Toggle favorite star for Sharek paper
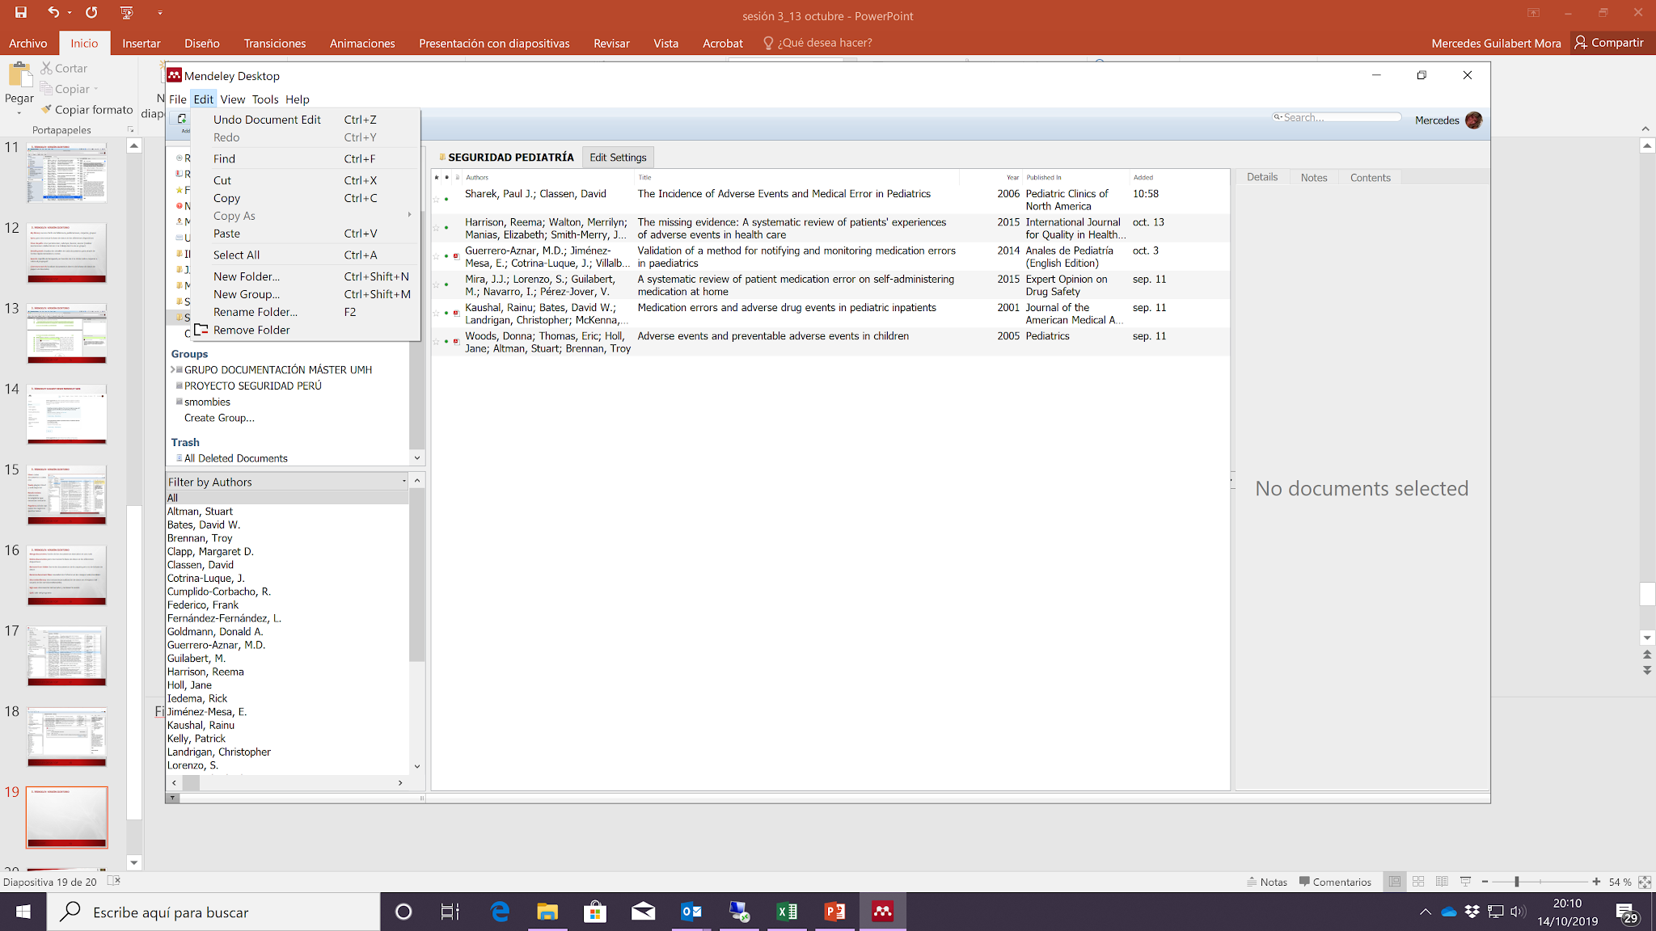The height and width of the screenshot is (931, 1656). pos(437,199)
